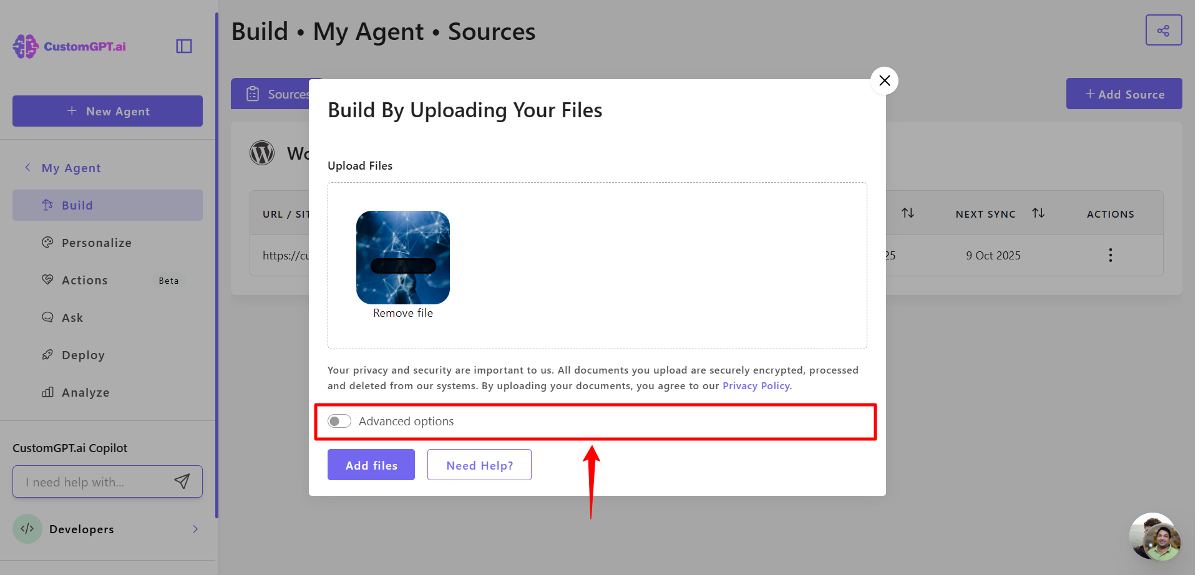Image resolution: width=1198 pixels, height=575 pixels.
Task: Click the Developers code icon
Action: pyautogui.click(x=27, y=529)
